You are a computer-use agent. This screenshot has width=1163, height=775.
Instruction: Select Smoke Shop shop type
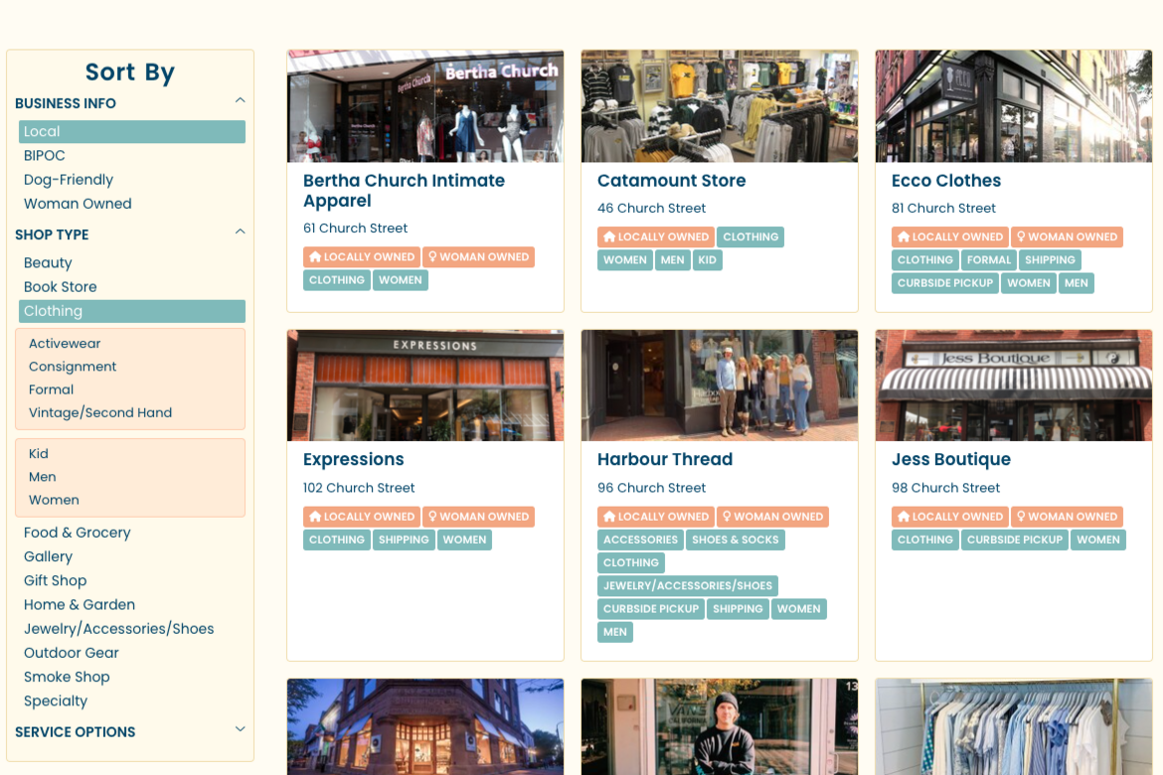67,677
